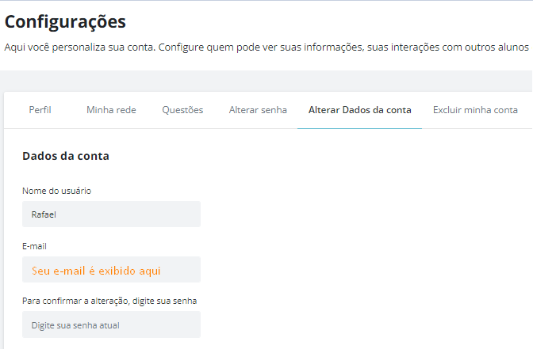
Task: Click the account description paragraph text
Action: click(x=266, y=47)
